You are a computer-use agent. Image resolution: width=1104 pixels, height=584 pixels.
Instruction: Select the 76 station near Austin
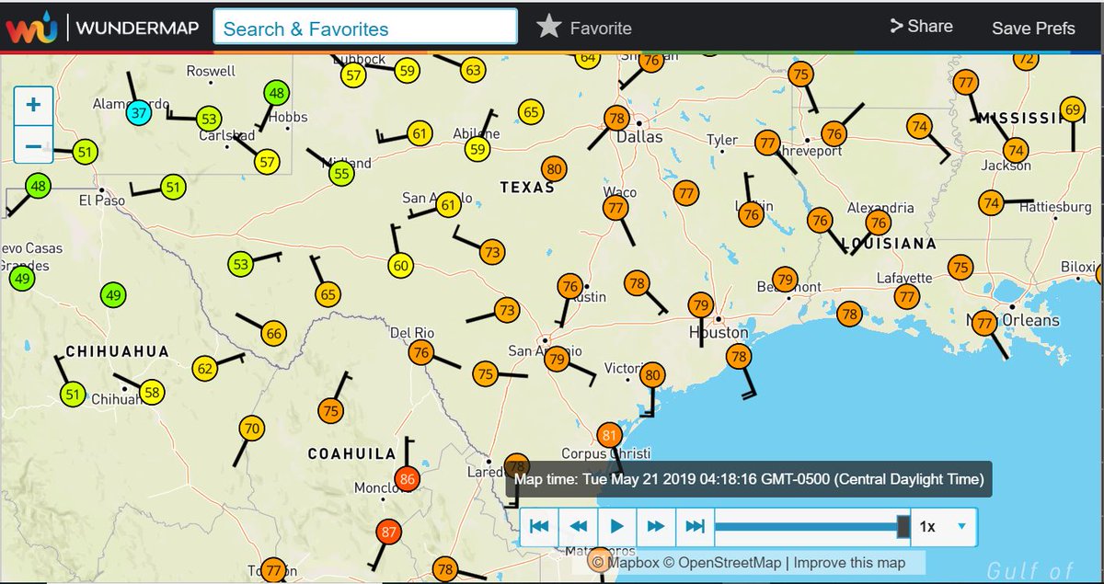[570, 286]
